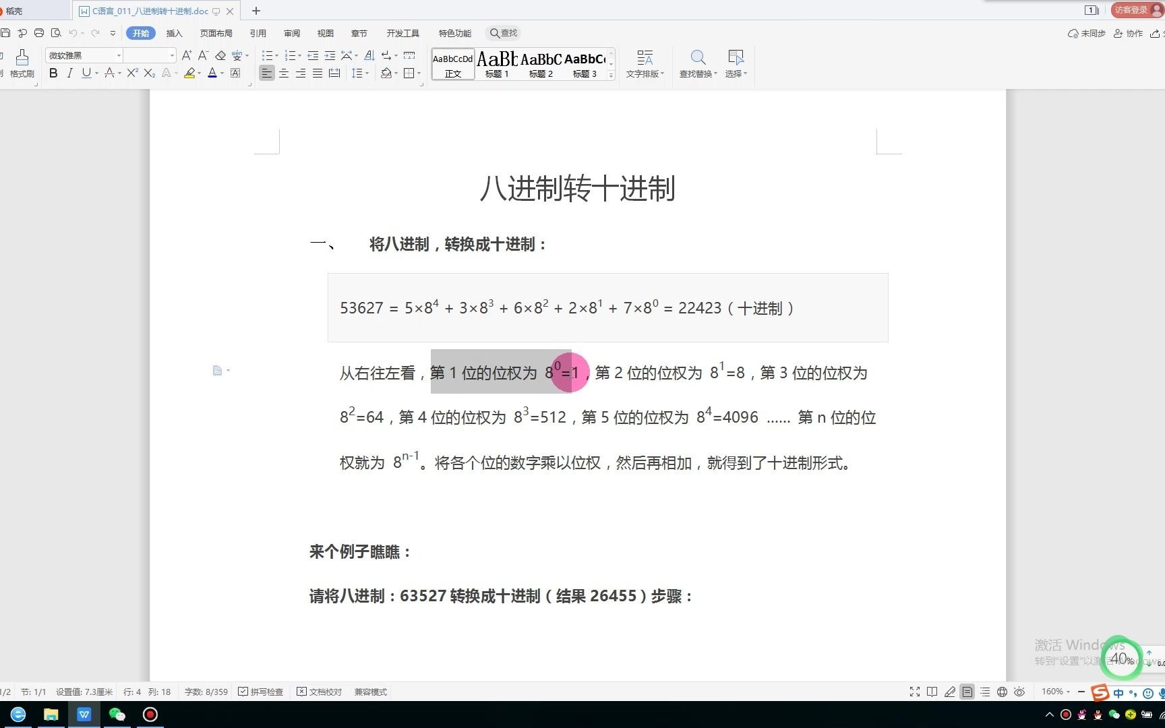Apply underline formatting
Image resolution: width=1165 pixels, height=728 pixels.
86,73
